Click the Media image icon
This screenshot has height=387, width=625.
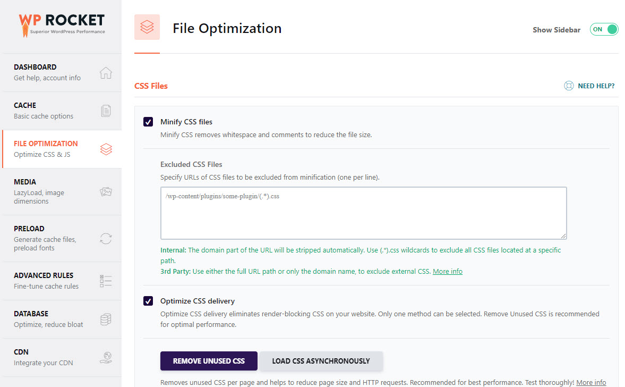click(106, 191)
